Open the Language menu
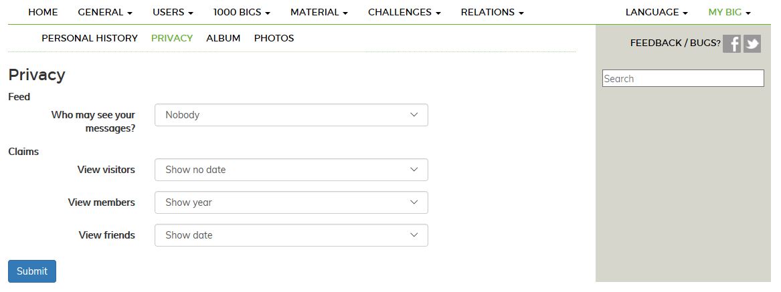Image resolution: width=781 pixels, height=292 pixels. point(657,12)
